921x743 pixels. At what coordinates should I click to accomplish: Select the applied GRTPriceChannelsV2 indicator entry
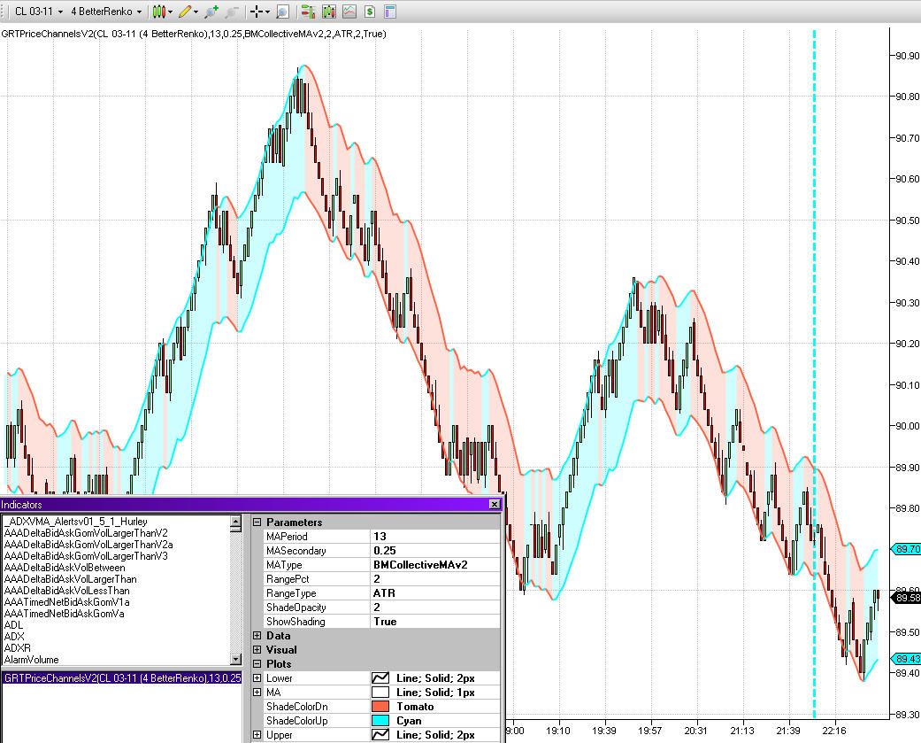click(x=121, y=677)
